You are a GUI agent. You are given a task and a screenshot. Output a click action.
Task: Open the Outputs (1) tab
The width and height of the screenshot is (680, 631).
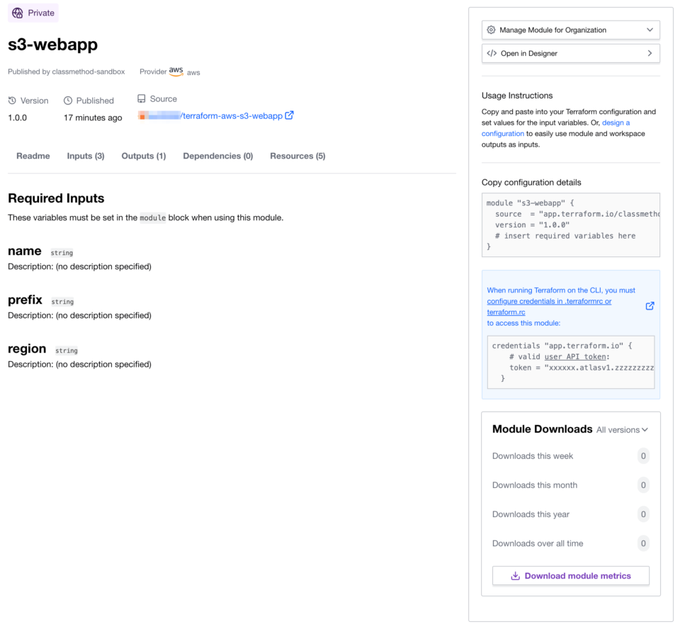144,156
